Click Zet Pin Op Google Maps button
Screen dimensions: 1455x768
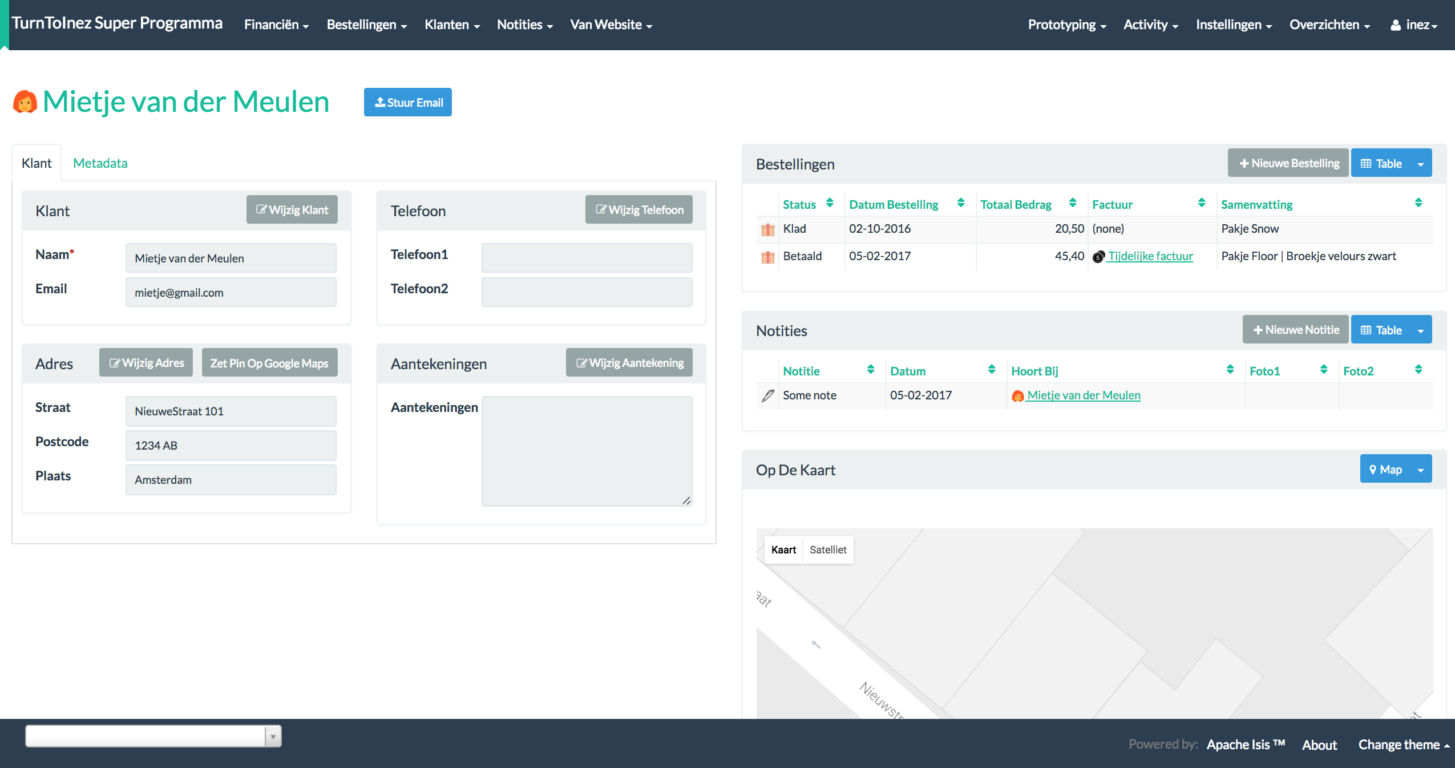click(x=269, y=362)
